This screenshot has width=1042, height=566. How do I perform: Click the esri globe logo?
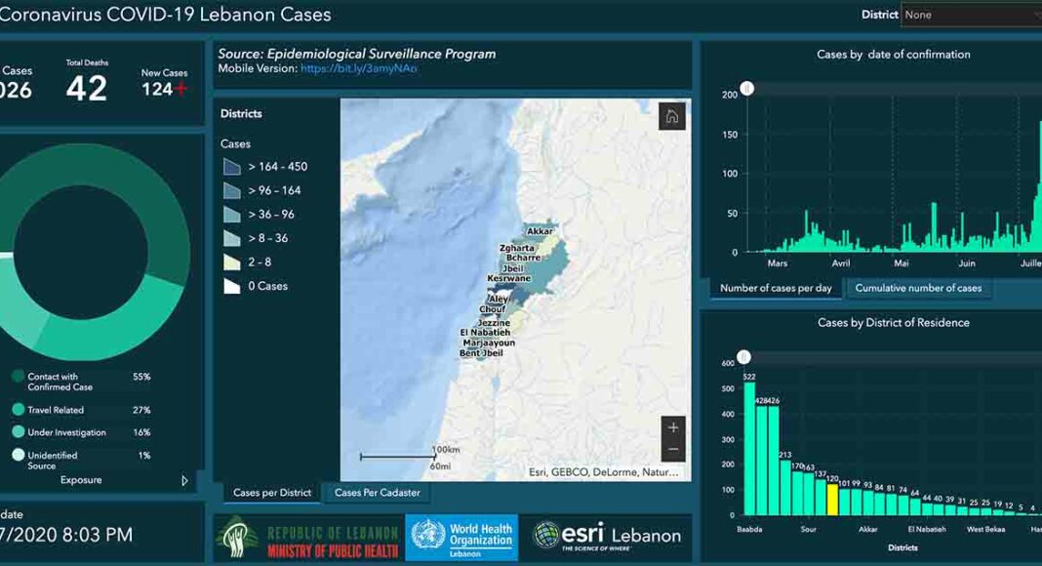coord(546,536)
